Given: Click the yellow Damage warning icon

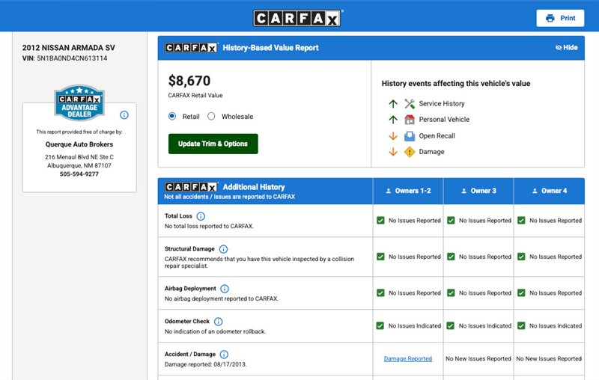Looking at the screenshot, I should [410, 152].
